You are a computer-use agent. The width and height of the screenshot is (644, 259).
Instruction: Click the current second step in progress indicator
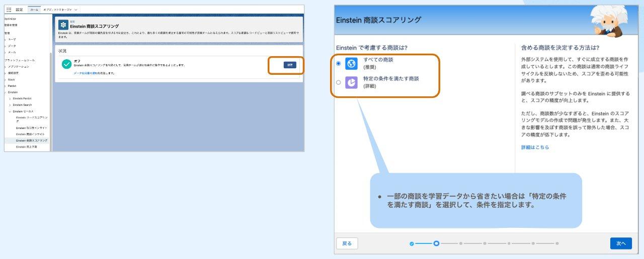(436, 243)
